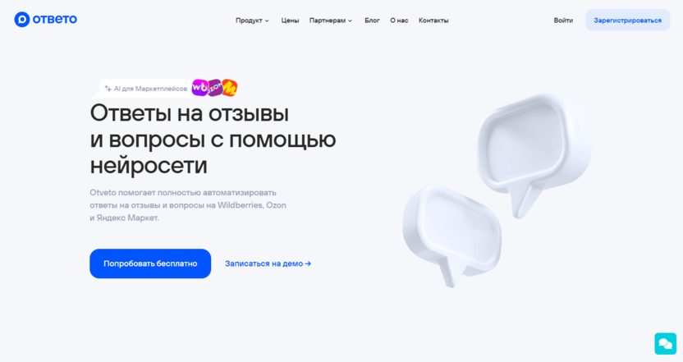Screen dimensions: 683x362
Task: Click the sparkle icon beside AI для Маркетплейсов
Action: coord(108,89)
